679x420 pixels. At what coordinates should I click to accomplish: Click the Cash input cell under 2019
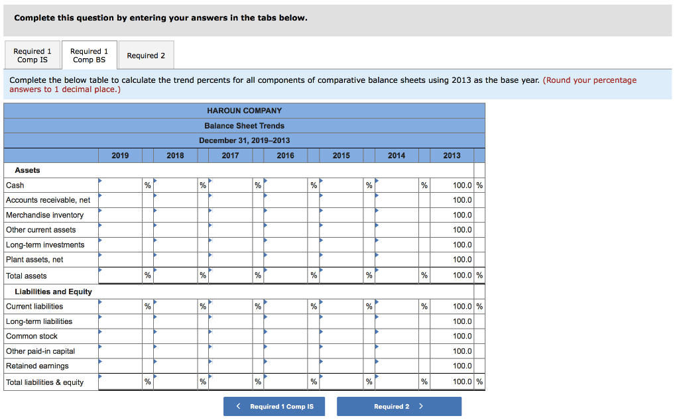click(x=120, y=185)
